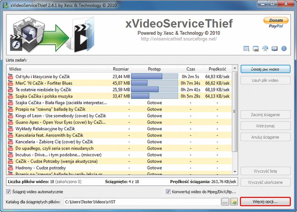Click Wyczyść ukończone button
Viewport: 297px width, 212px height.
pos(265,182)
